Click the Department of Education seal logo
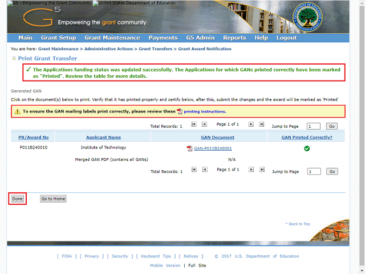This screenshot has width=365, height=274. 307,18
